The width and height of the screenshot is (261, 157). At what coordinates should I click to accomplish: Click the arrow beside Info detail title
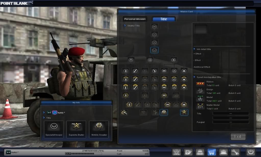pyautogui.click(x=194, y=49)
